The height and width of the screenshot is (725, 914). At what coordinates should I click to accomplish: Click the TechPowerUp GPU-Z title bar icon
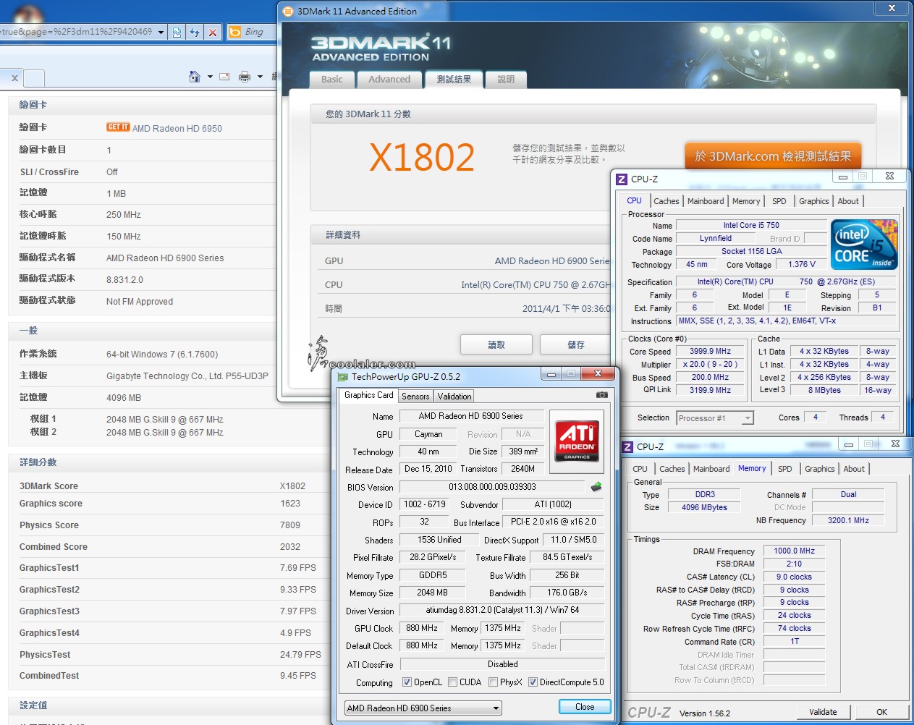pyautogui.click(x=342, y=377)
